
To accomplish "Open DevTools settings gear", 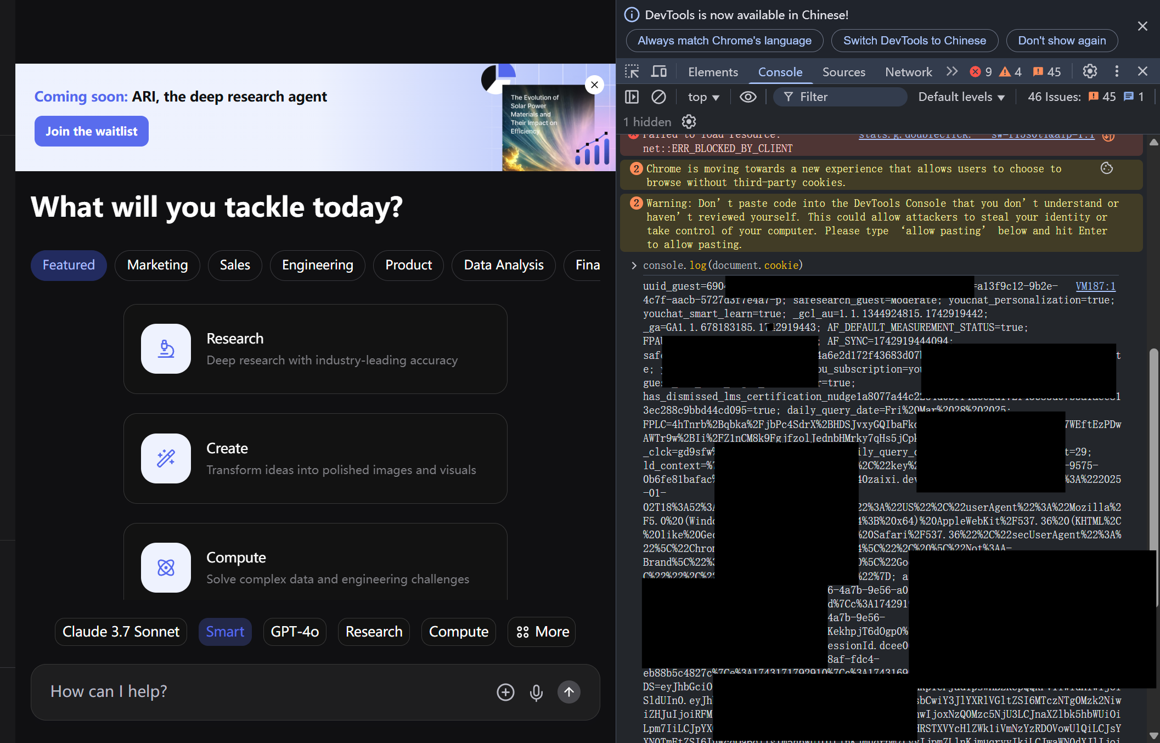I will [1089, 71].
